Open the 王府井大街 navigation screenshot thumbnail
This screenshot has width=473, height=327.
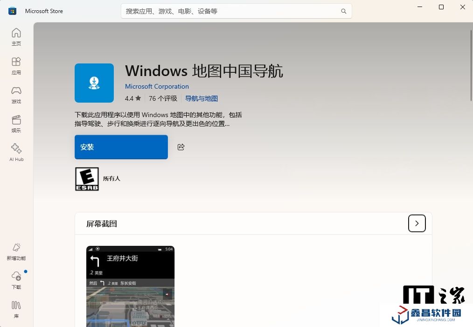pos(130,286)
